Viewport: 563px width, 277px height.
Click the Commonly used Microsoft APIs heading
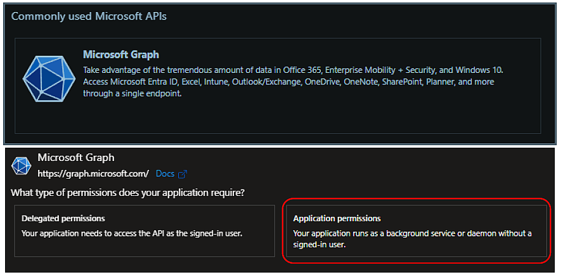tap(89, 16)
